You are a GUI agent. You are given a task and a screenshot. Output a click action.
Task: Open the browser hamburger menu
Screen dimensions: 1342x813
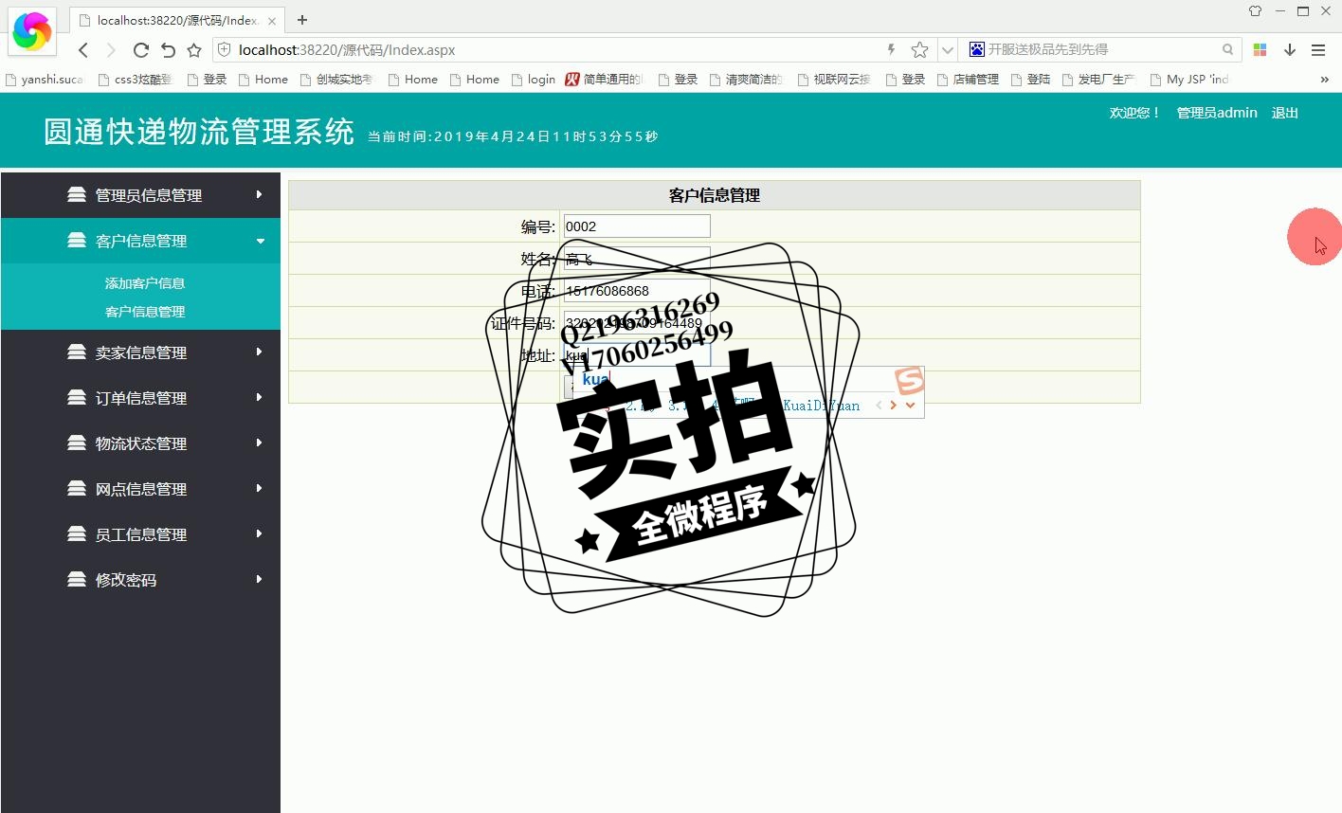tap(1318, 49)
